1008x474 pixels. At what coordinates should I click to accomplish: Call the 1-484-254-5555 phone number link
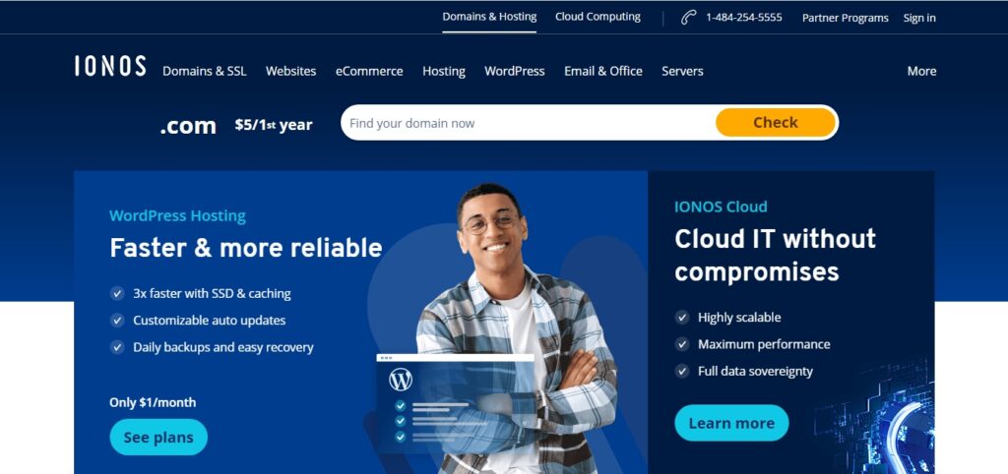[744, 18]
